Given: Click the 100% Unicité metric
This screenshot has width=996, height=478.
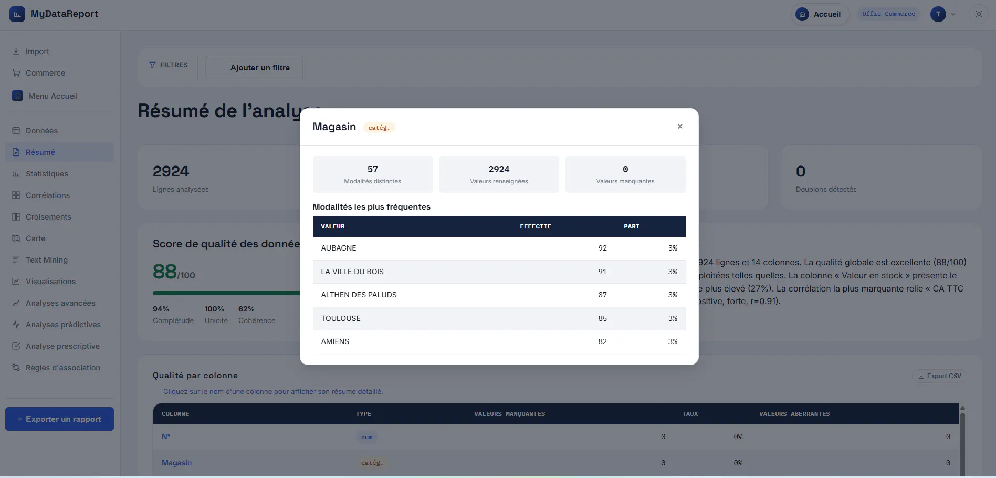Looking at the screenshot, I should (x=216, y=315).
